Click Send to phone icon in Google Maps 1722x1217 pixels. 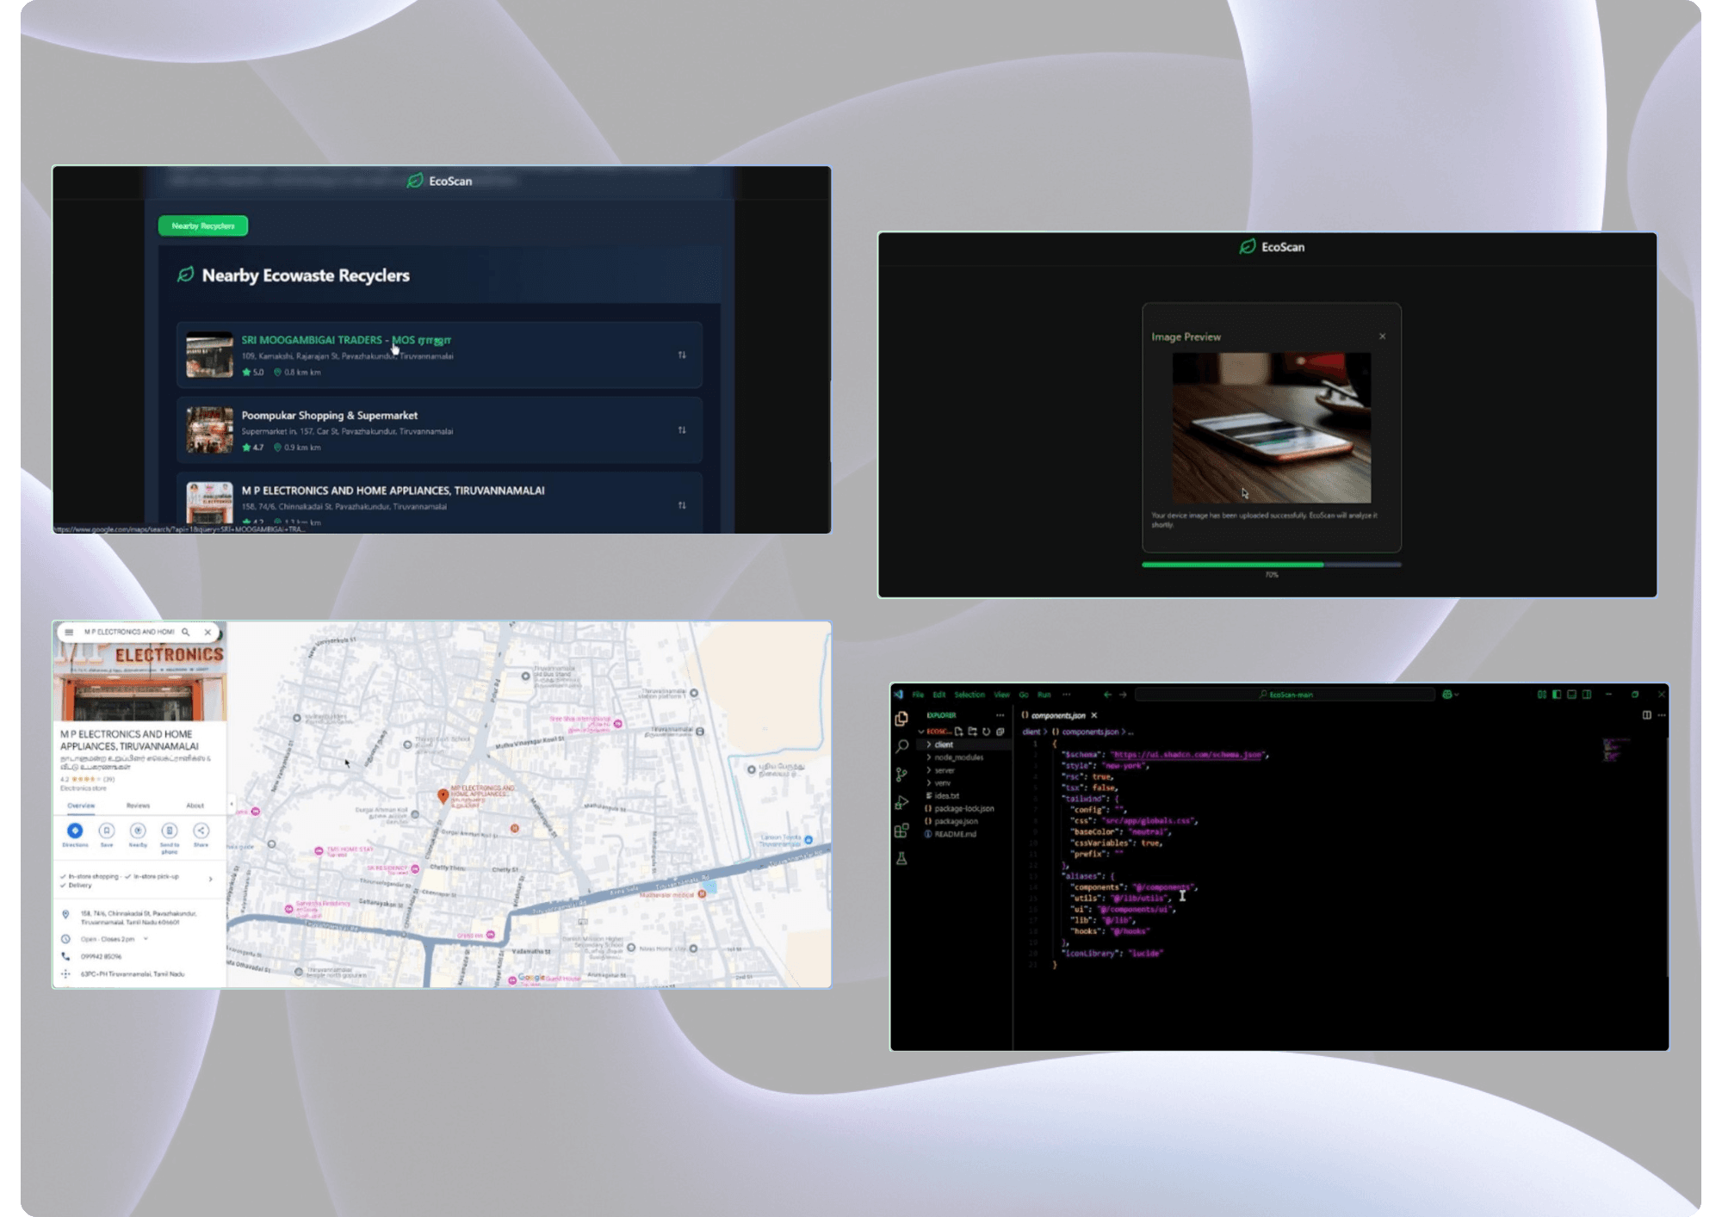point(170,831)
